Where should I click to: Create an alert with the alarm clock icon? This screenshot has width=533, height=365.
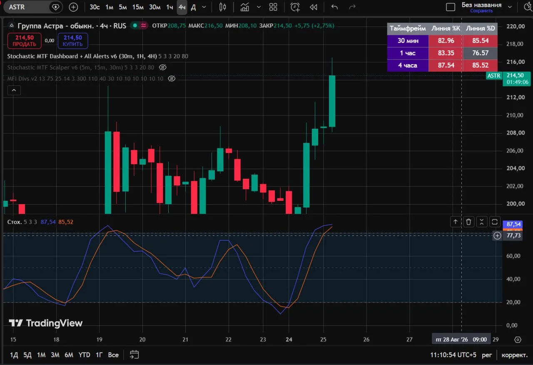click(295, 7)
